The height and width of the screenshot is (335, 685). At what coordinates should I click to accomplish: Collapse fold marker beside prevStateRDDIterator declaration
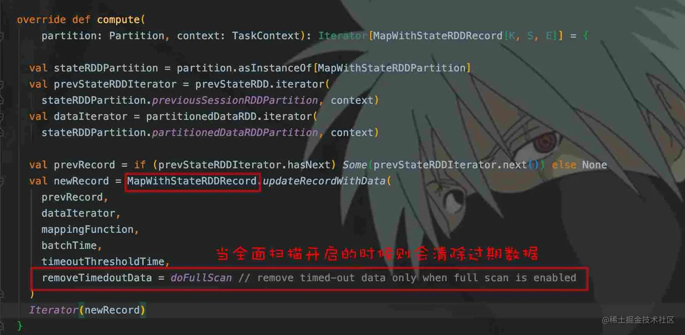pyautogui.click(x=2, y=84)
